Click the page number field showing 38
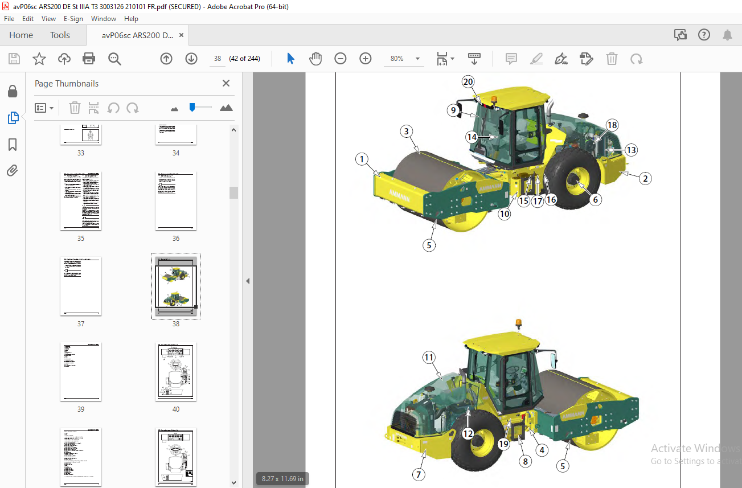 click(x=217, y=59)
